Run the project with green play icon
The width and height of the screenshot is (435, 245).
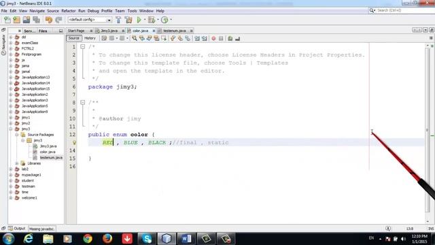pyautogui.click(x=139, y=20)
